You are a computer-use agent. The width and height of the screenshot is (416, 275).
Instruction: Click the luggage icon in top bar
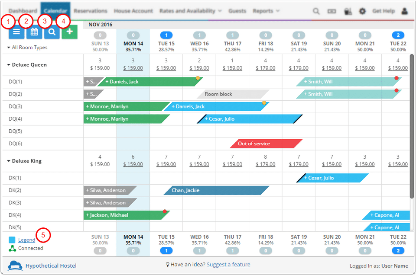click(348, 11)
